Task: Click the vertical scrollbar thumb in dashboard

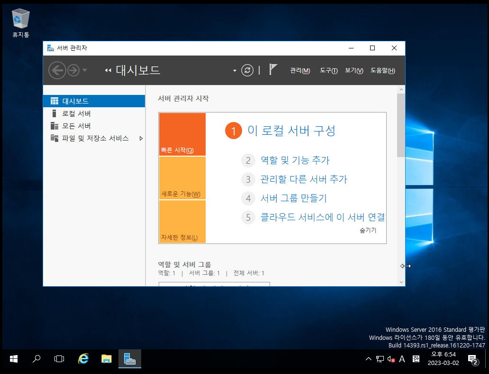Action: point(401,125)
